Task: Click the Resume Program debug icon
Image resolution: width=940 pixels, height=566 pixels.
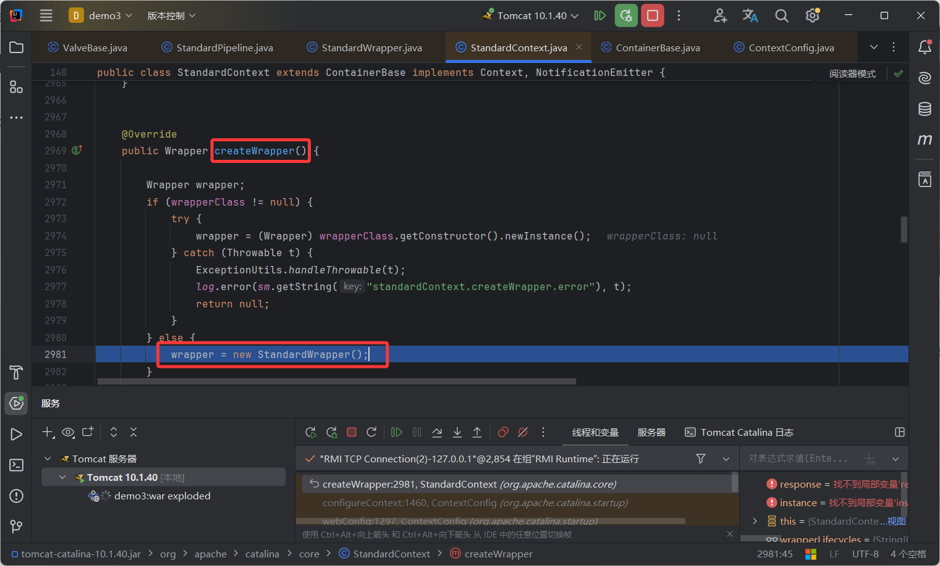Action: coord(397,432)
